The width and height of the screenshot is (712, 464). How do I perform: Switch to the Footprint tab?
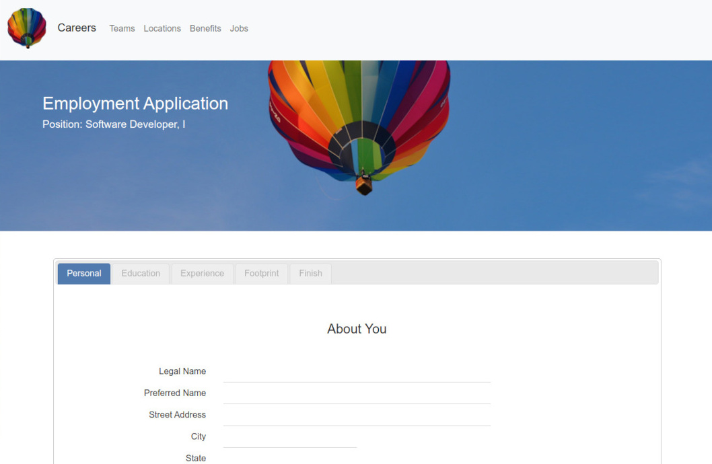(x=261, y=274)
